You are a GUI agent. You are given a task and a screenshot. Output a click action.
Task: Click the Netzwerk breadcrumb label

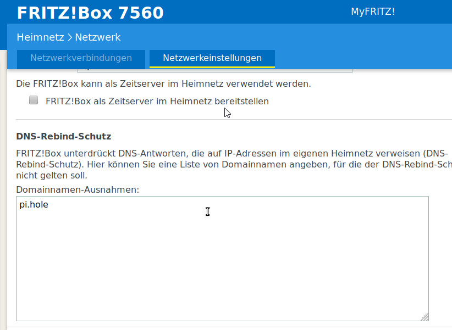click(x=98, y=37)
